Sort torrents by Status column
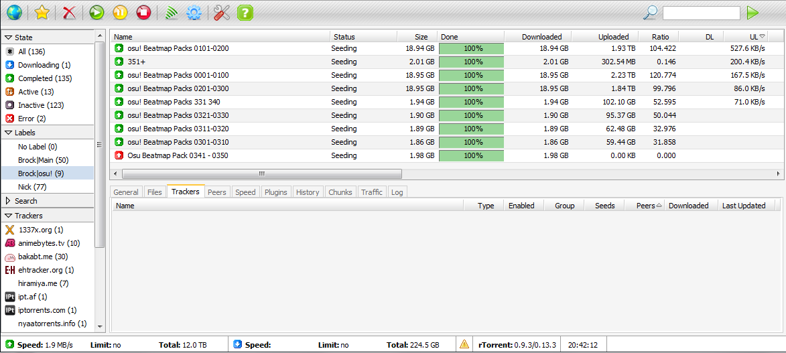This screenshot has width=786, height=353. coord(363,37)
